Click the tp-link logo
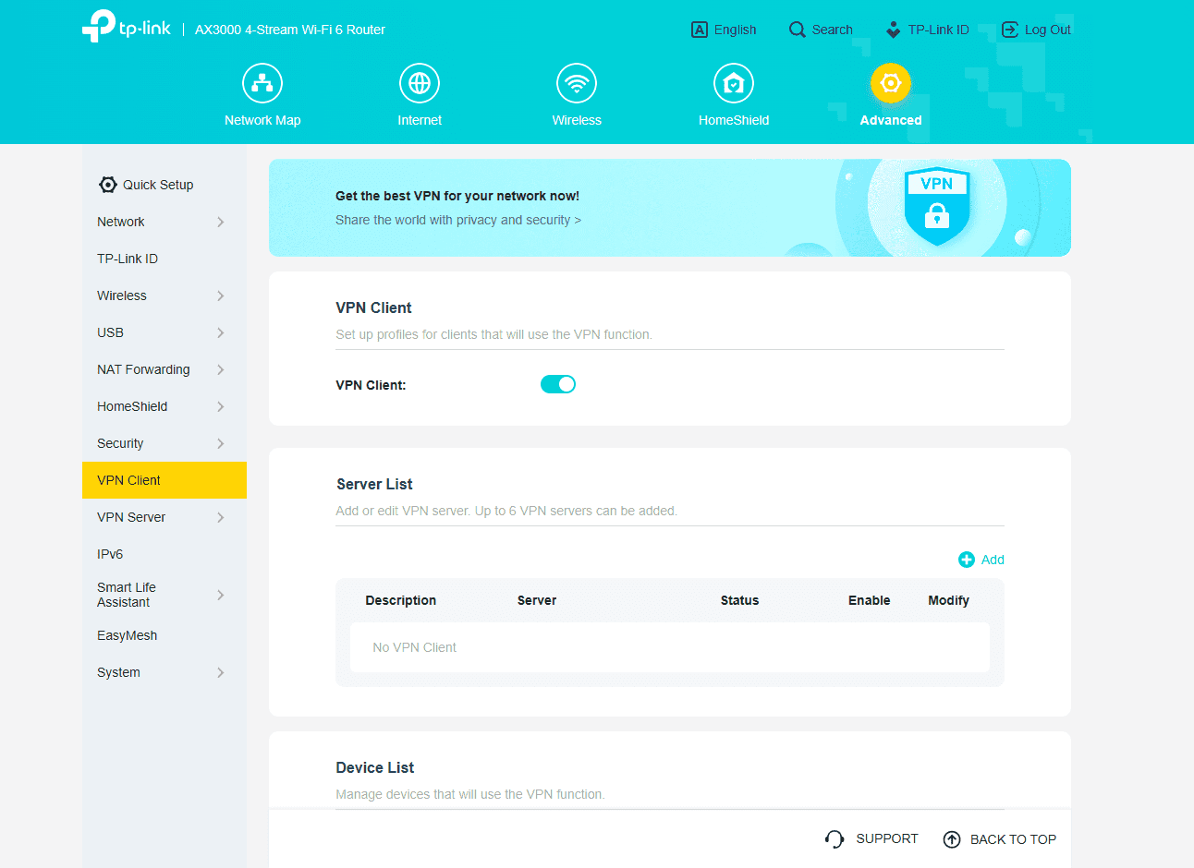The image size is (1194, 868). click(126, 25)
